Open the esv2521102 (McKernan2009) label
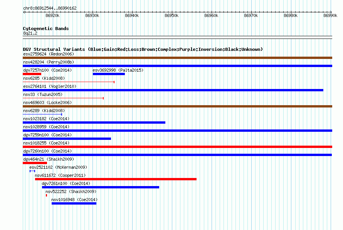 pos(58,167)
